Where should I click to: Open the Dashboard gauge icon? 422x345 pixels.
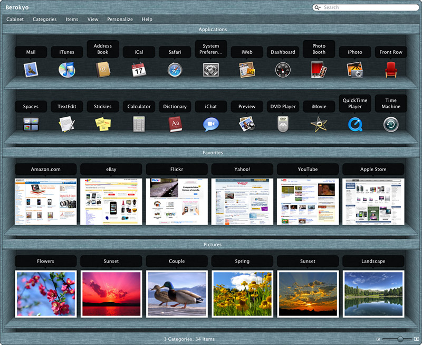(x=283, y=70)
